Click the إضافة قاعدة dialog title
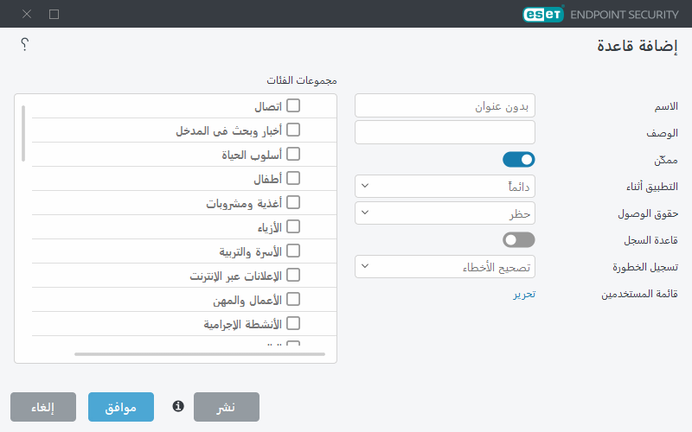 point(638,46)
